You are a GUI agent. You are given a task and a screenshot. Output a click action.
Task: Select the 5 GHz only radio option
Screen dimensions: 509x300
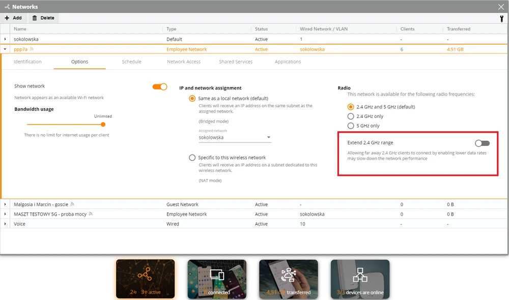coord(351,126)
